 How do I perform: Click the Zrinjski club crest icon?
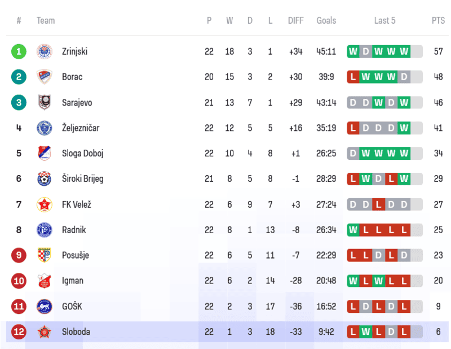44,51
